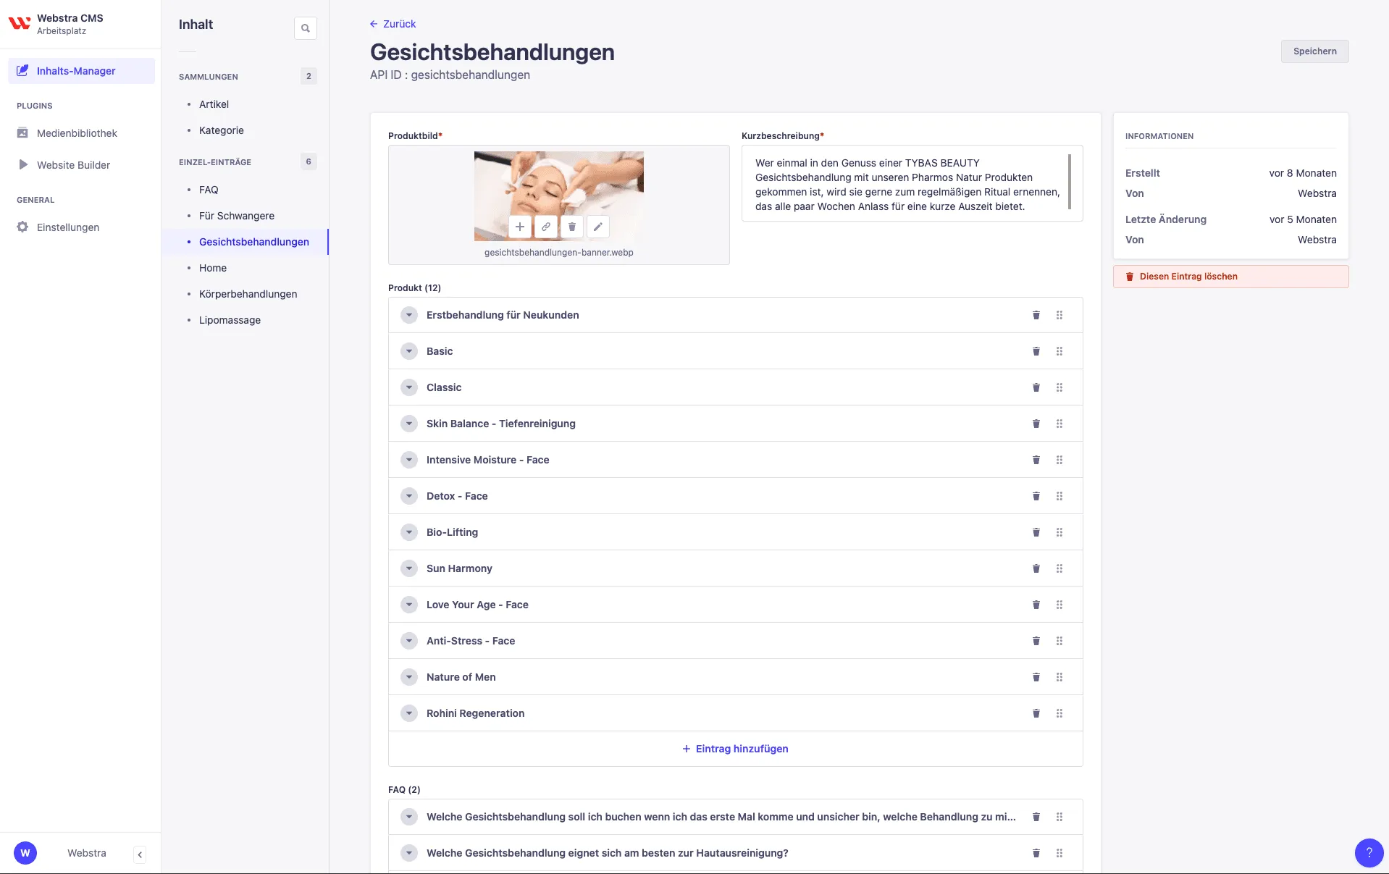
Task: Expand the Nature of Men entry
Action: (409, 677)
